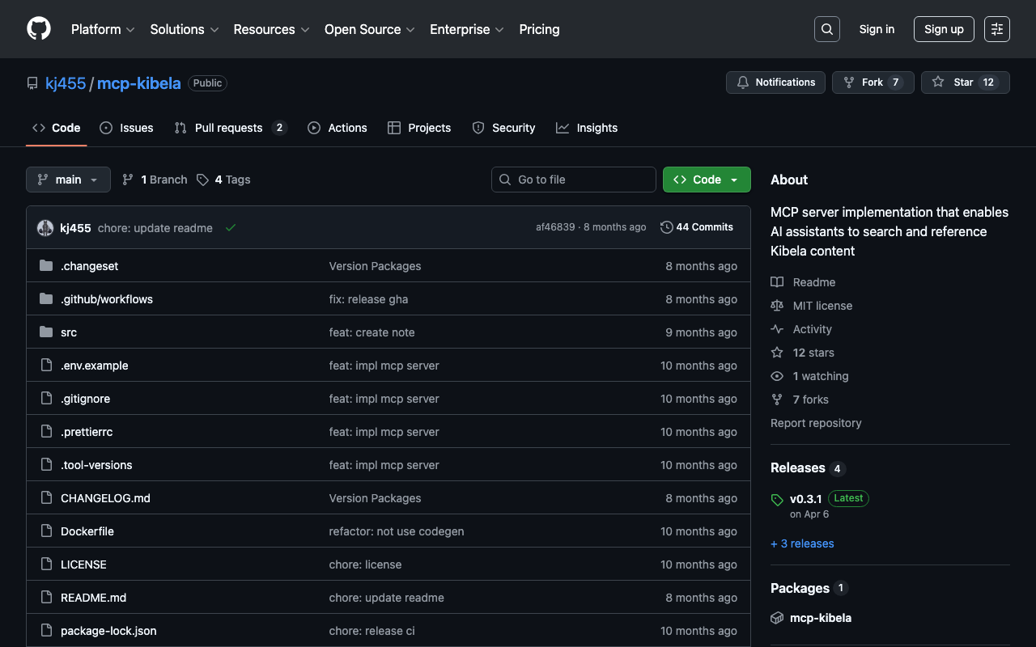Image resolution: width=1036 pixels, height=647 pixels.
Task: Open the README.md file
Action: tap(93, 598)
